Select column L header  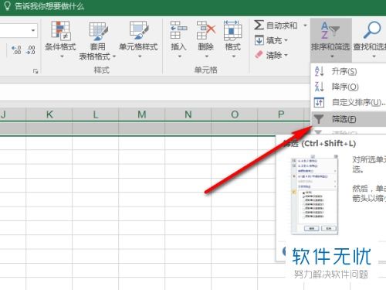[96, 114]
